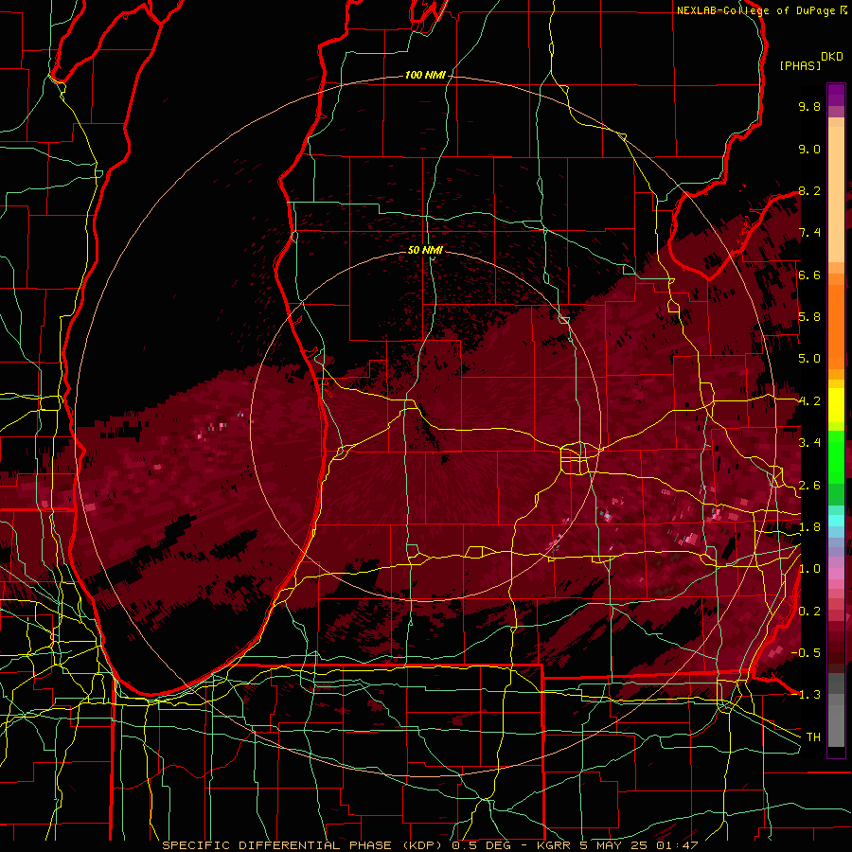Click the [PHAS] units label
This screenshot has width=852, height=852.
click(800, 66)
